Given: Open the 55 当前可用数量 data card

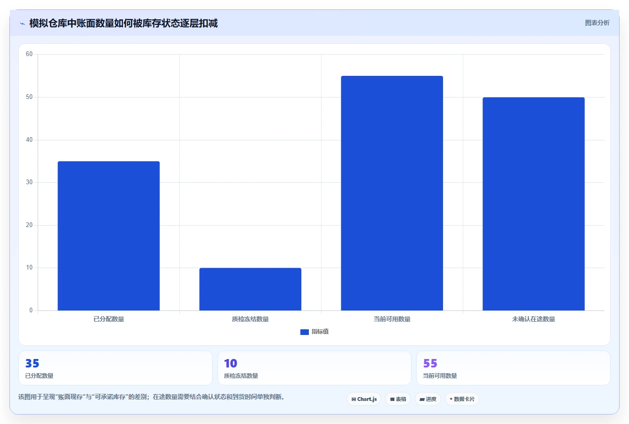Looking at the screenshot, I should tap(513, 368).
